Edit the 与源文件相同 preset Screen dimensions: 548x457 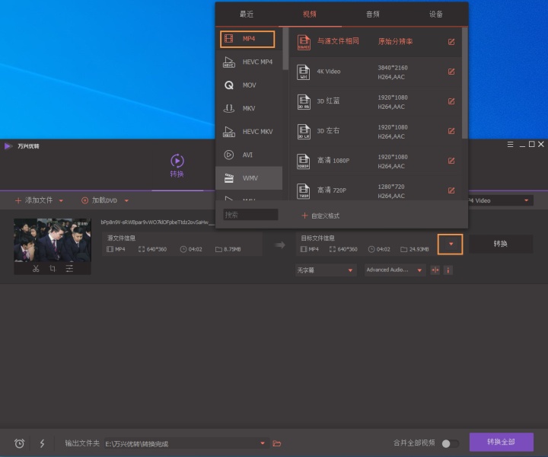[451, 42]
